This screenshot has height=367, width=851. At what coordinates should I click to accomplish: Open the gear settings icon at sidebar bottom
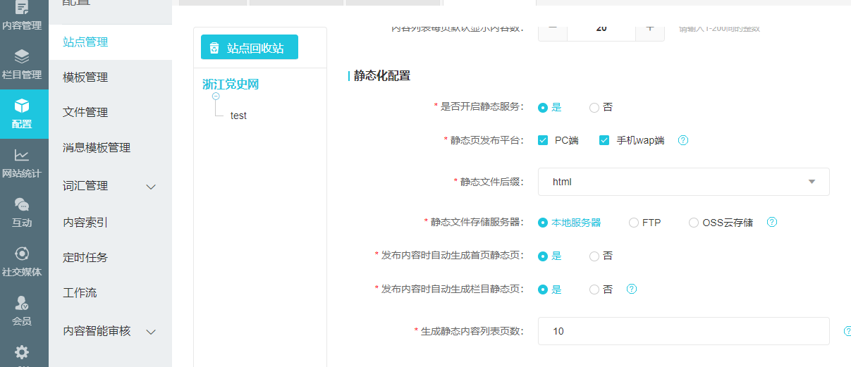[x=22, y=352]
